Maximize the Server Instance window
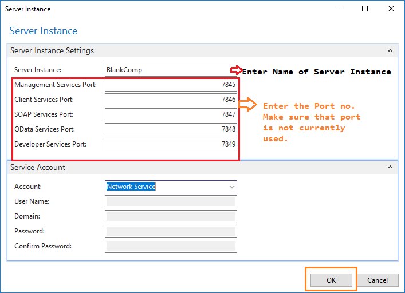The width and height of the screenshot is (405, 293). 365,9
